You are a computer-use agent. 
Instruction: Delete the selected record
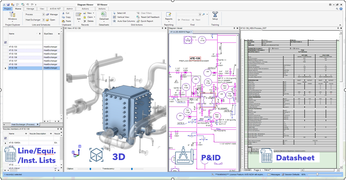tap(89, 21)
